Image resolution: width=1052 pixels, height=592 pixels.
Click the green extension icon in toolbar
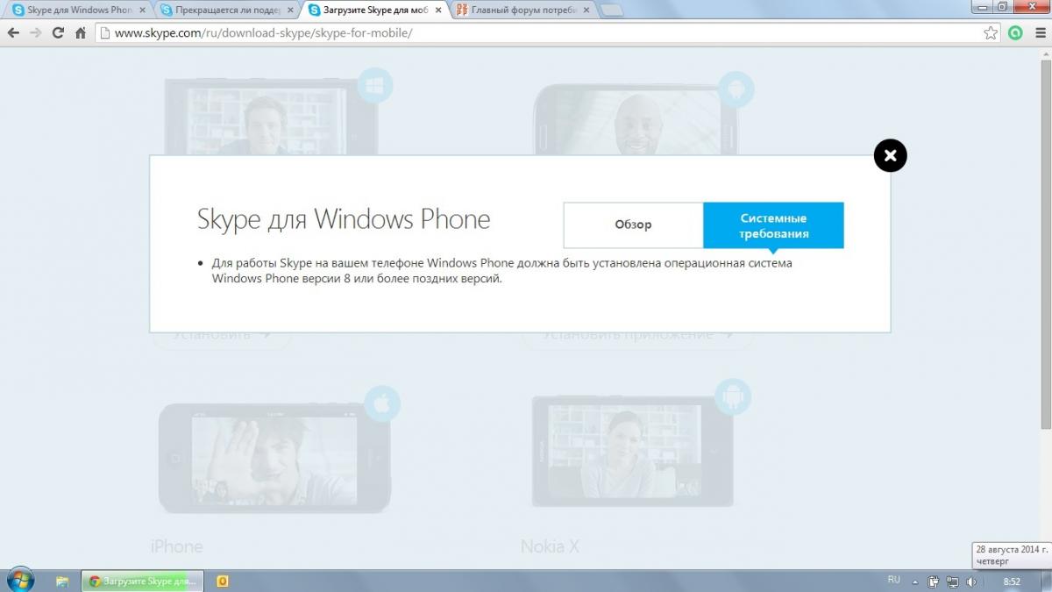click(1016, 33)
